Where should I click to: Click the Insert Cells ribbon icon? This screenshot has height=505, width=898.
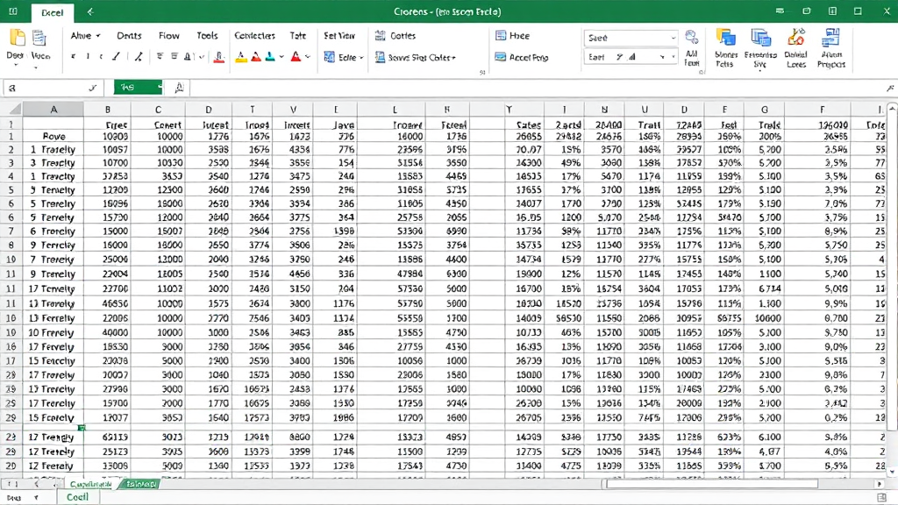(727, 44)
